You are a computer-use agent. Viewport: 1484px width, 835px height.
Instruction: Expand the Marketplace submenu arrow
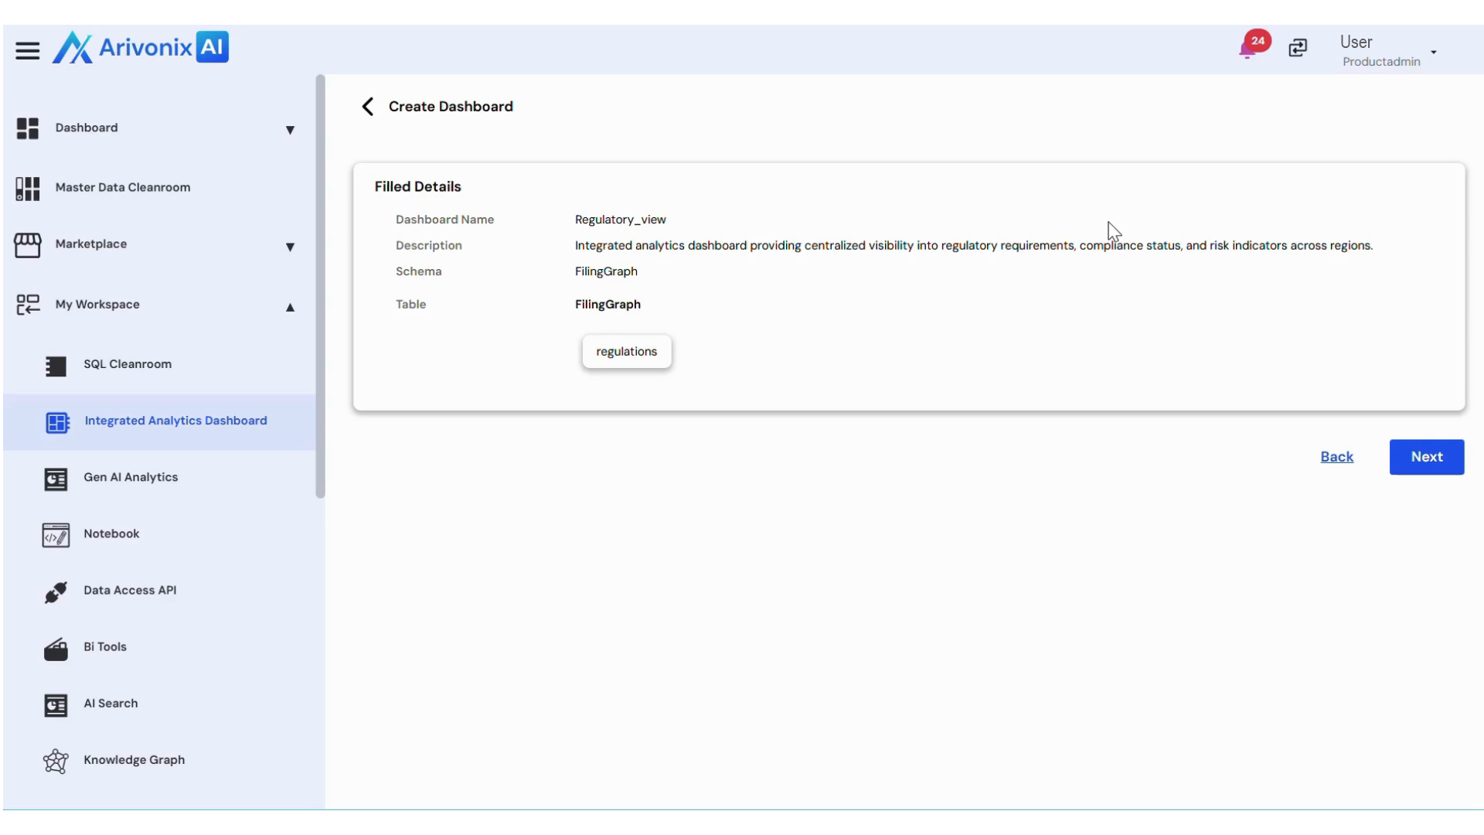(x=290, y=247)
